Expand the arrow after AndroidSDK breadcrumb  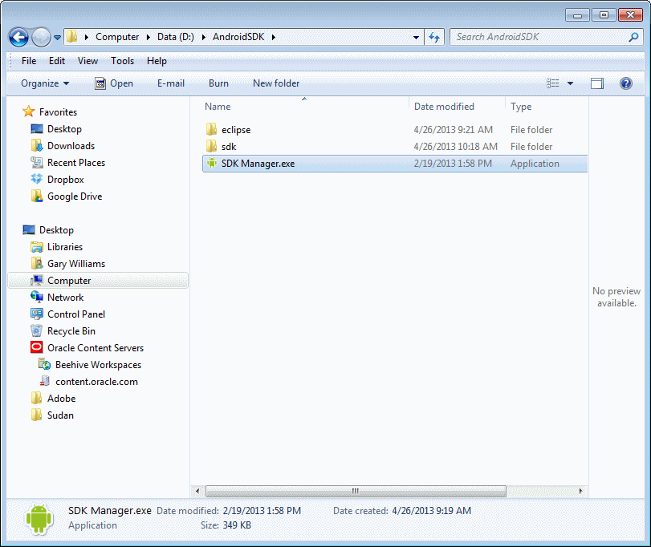click(274, 38)
